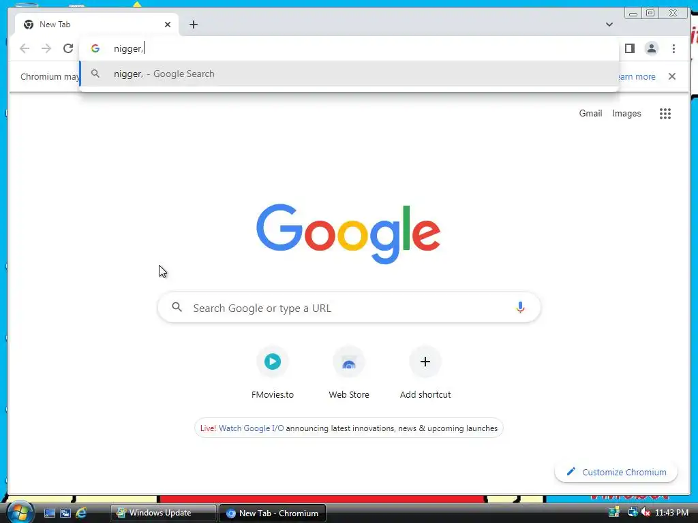Image resolution: width=698 pixels, height=523 pixels.
Task: Open the muted volume tray icon
Action: point(645,513)
